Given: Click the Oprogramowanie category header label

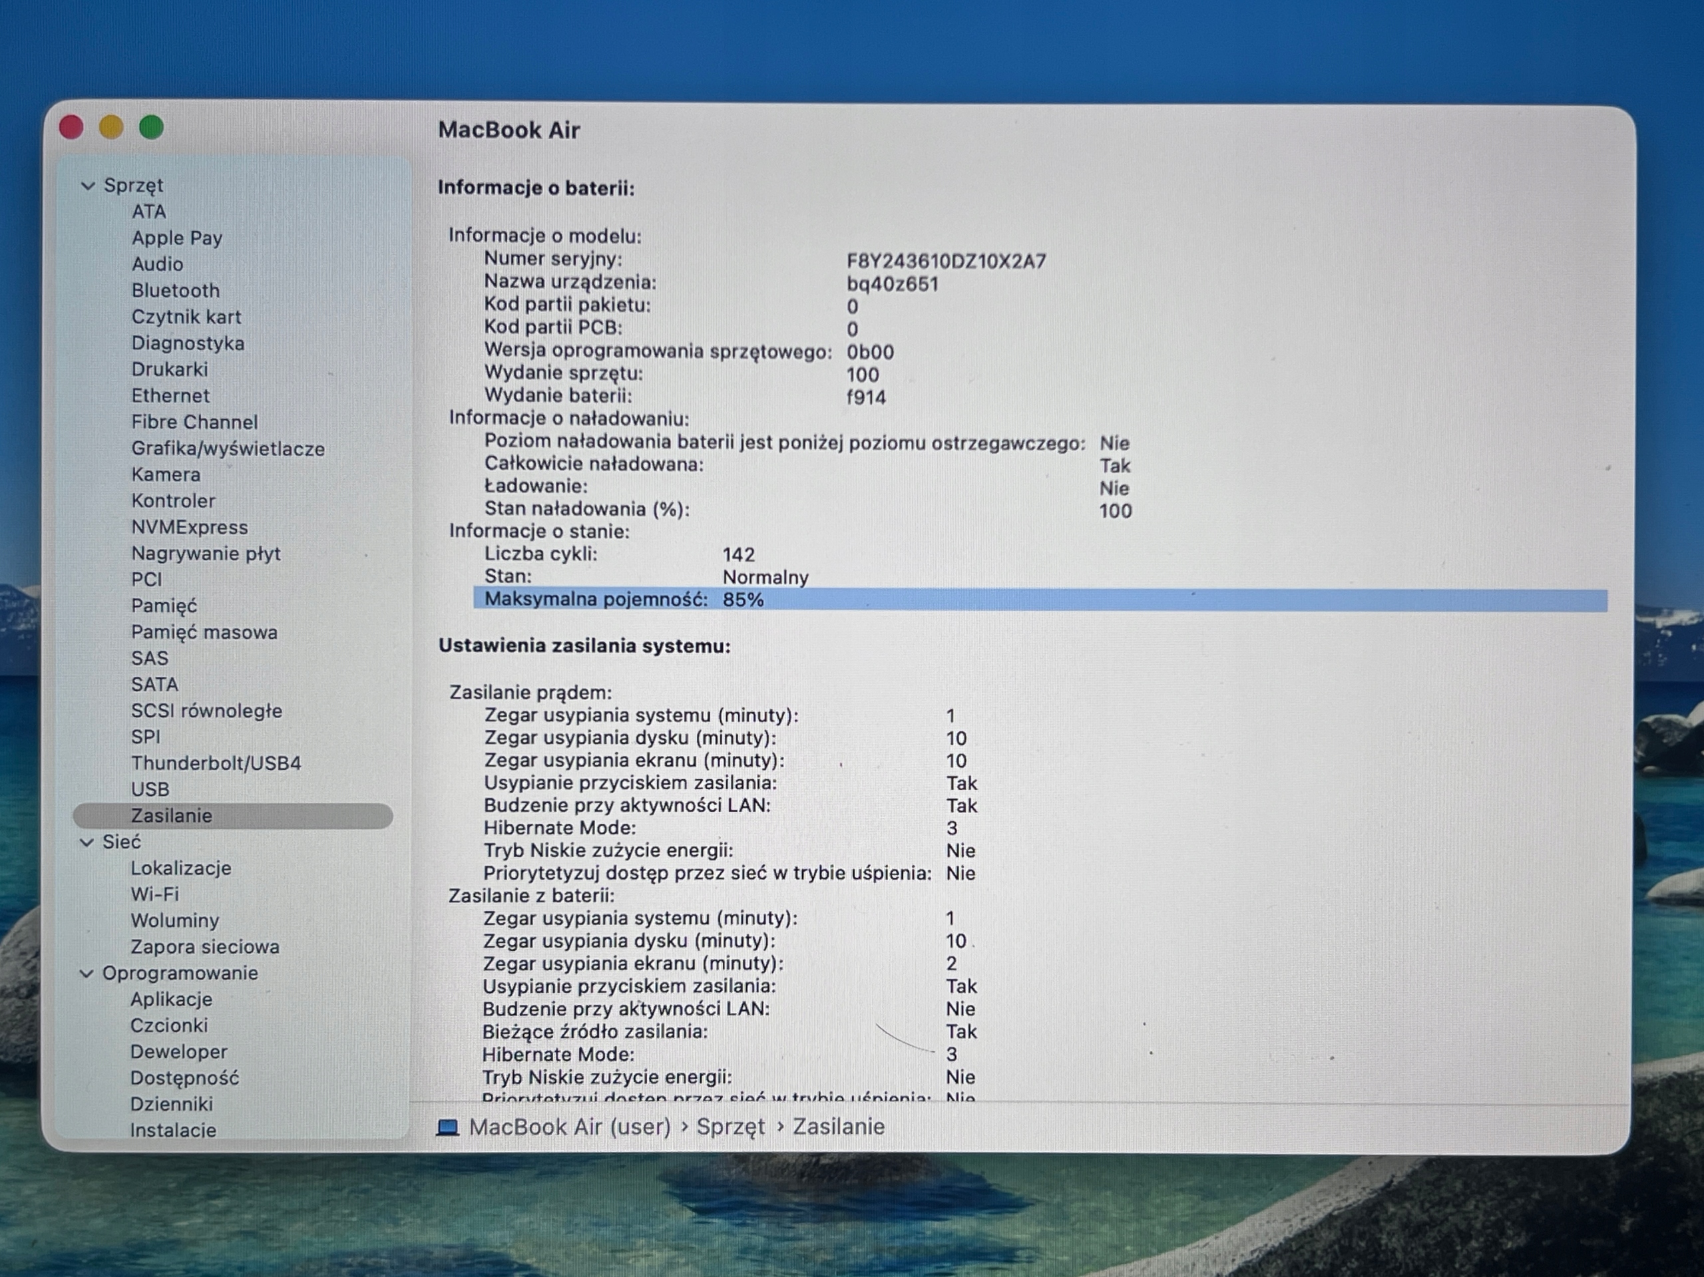Looking at the screenshot, I should tap(180, 974).
